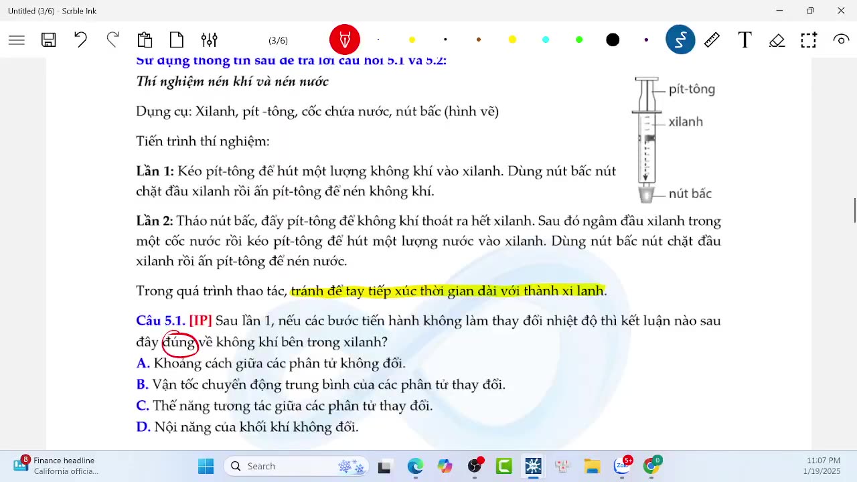Click answer line B. Vận tốc chuyển động
Screen dimensions: 857x482
pos(321,385)
